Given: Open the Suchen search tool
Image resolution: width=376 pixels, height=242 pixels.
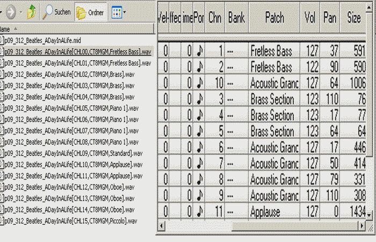Looking at the screenshot, I should [57, 11].
